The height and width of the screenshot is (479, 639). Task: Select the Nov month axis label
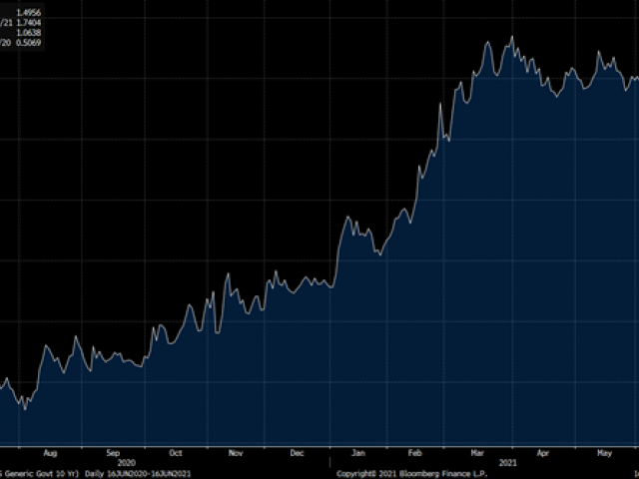click(236, 452)
